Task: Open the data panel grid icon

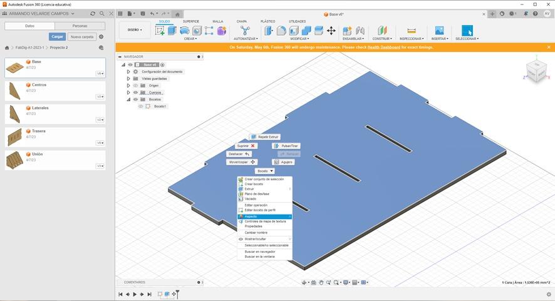Action: (x=120, y=13)
